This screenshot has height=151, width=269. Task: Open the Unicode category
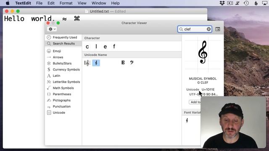tap(63, 113)
